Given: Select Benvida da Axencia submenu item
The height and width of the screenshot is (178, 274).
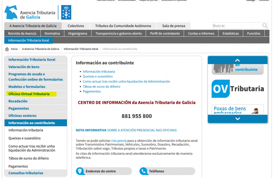Looking at the screenshot, I should click(x=22, y=33).
